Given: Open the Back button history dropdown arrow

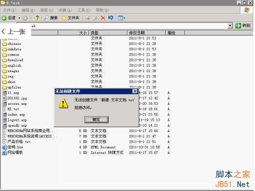Looking at the screenshot, I should (19, 18).
